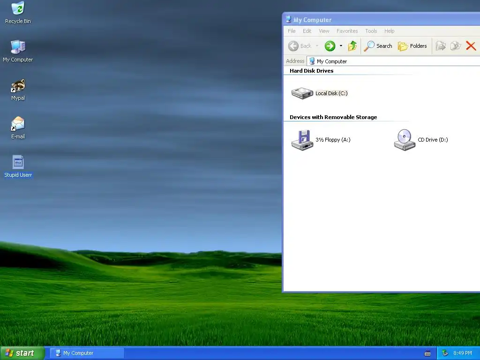Select the E-mail desktop shortcut

[18, 127]
